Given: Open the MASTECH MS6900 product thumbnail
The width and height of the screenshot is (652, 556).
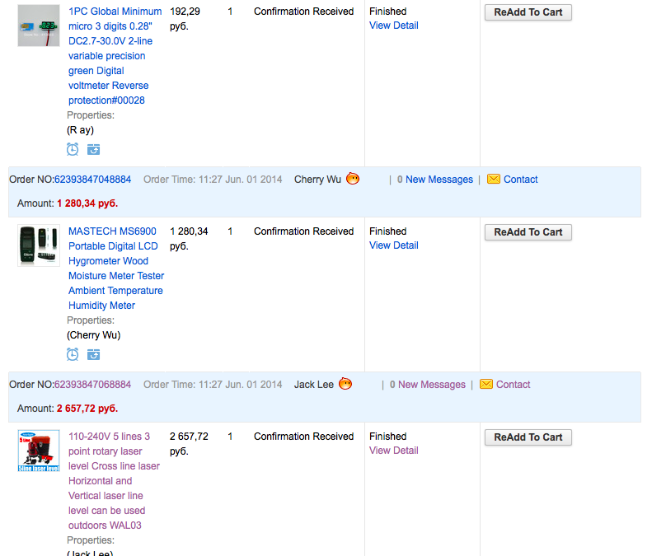Looking at the screenshot, I should (39, 245).
